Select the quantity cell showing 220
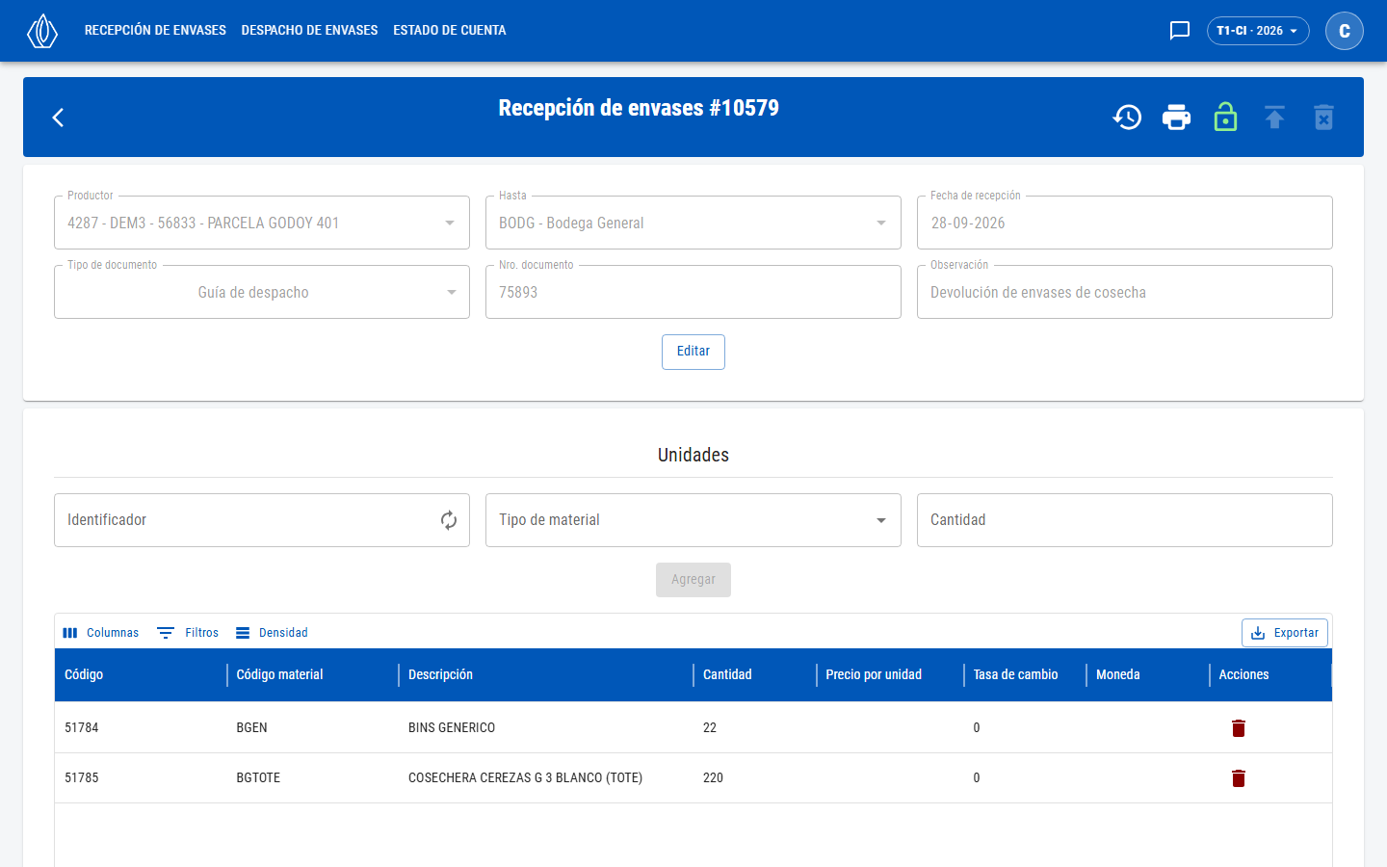 [x=754, y=778]
